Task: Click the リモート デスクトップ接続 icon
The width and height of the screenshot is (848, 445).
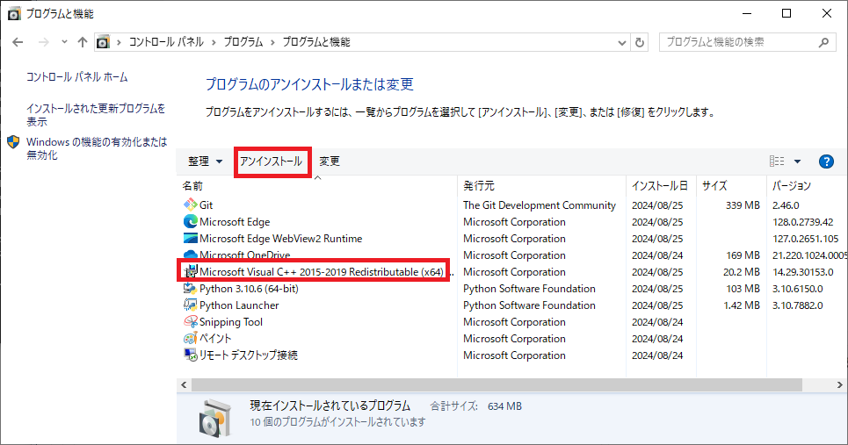Action: pyautogui.click(x=190, y=355)
